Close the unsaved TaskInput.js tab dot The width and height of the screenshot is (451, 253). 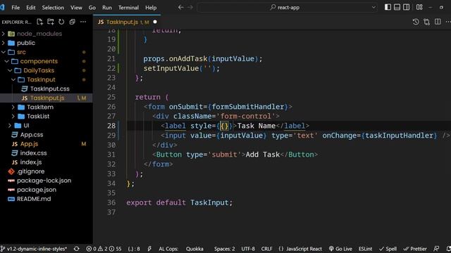155,22
